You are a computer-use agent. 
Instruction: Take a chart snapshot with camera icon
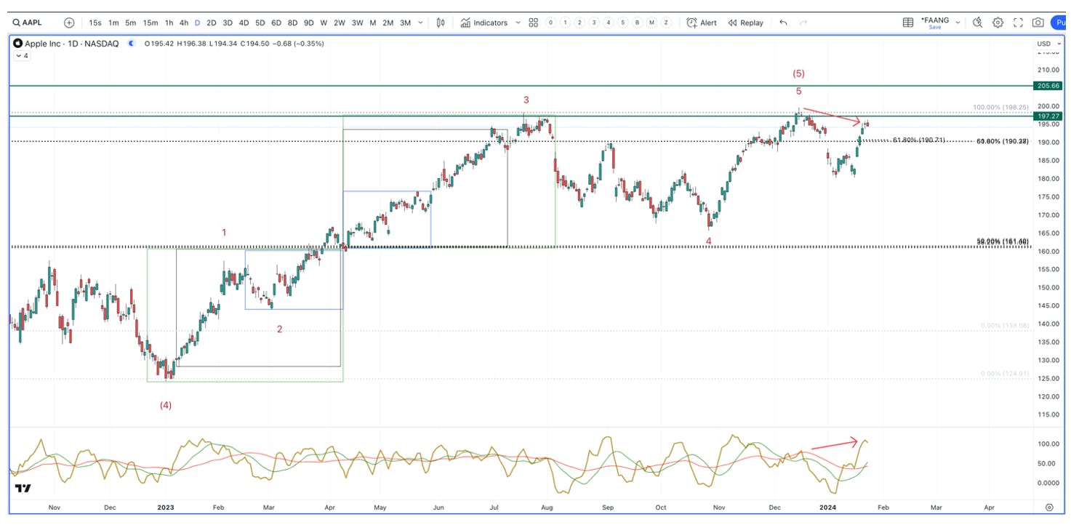[x=1038, y=23]
